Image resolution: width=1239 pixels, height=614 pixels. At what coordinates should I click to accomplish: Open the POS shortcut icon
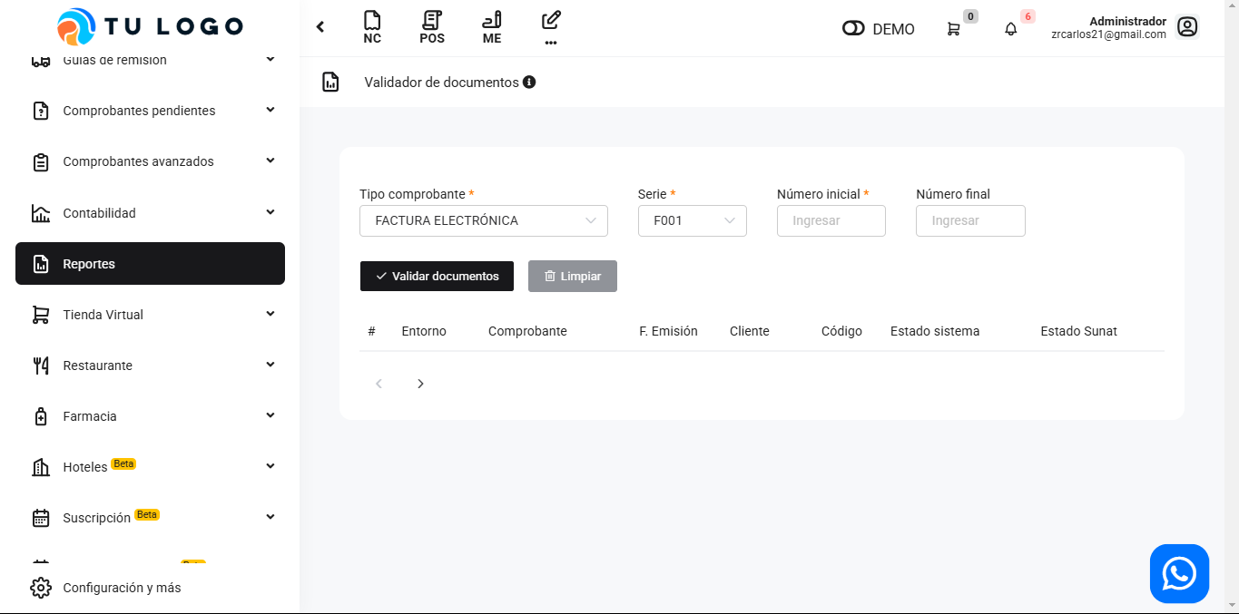[432, 27]
